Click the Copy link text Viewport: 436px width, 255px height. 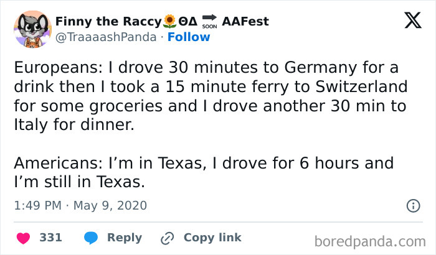[x=212, y=238]
